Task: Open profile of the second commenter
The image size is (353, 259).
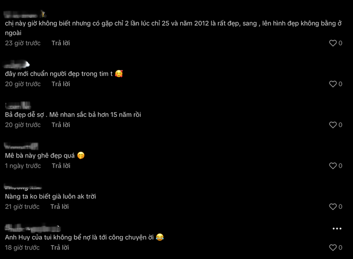Action: [x=17, y=64]
